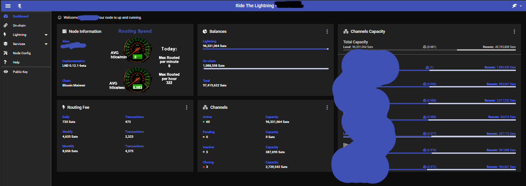Click the Bitcoin Mainnet chain text
The image size is (526, 186).
[74, 85]
